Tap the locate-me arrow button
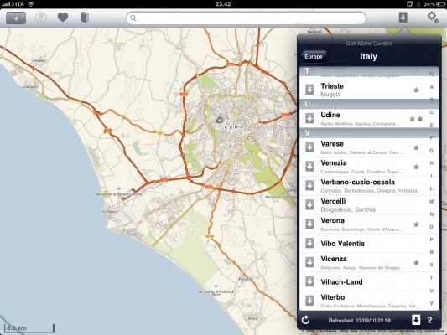This screenshot has height=335, width=447. [16, 18]
